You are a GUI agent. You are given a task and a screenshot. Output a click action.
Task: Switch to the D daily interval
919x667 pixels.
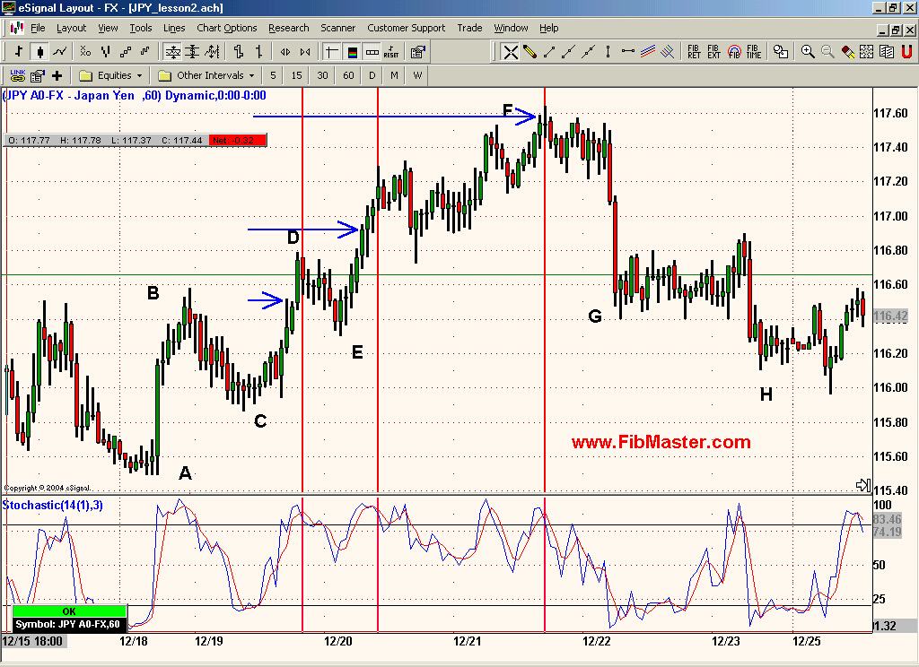pos(372,75)
